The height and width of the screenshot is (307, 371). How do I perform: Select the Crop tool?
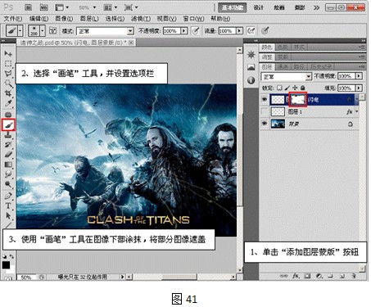pos(8,93)
